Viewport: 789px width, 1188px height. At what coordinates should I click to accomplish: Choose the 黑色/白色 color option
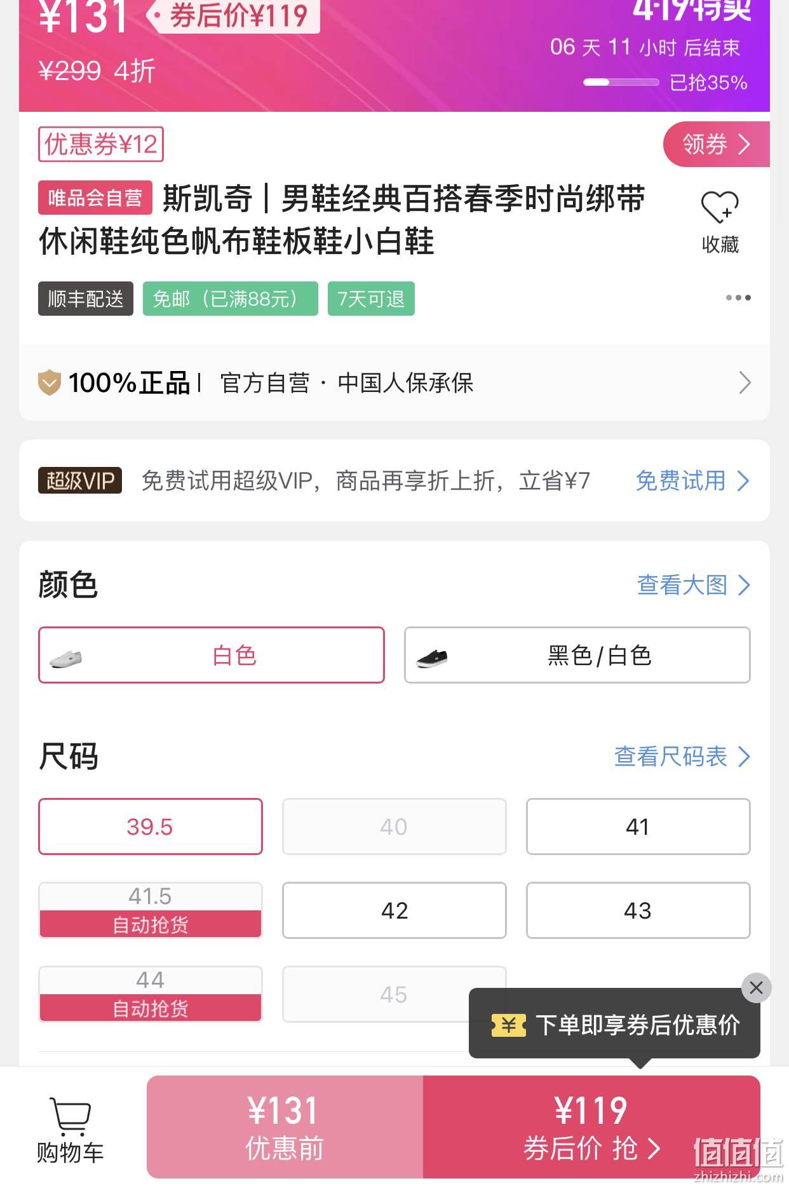[577, 655]
